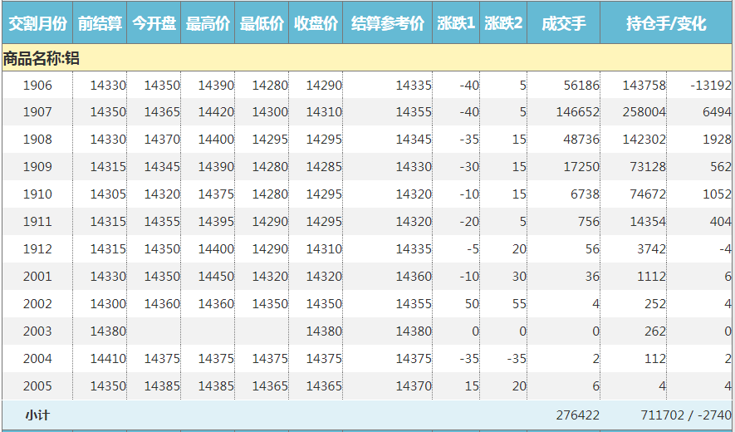Select the subtotal volume 276422
This screenshot has height=432, width=735.
[577, 415]
